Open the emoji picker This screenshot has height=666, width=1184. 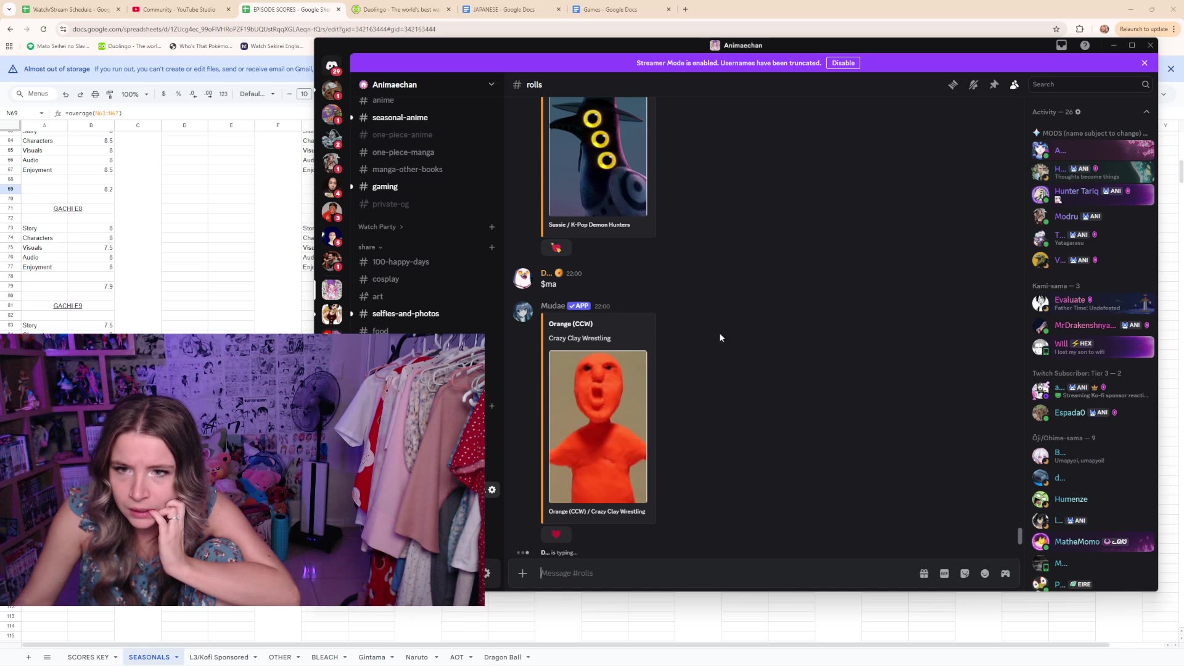point(985,573)
